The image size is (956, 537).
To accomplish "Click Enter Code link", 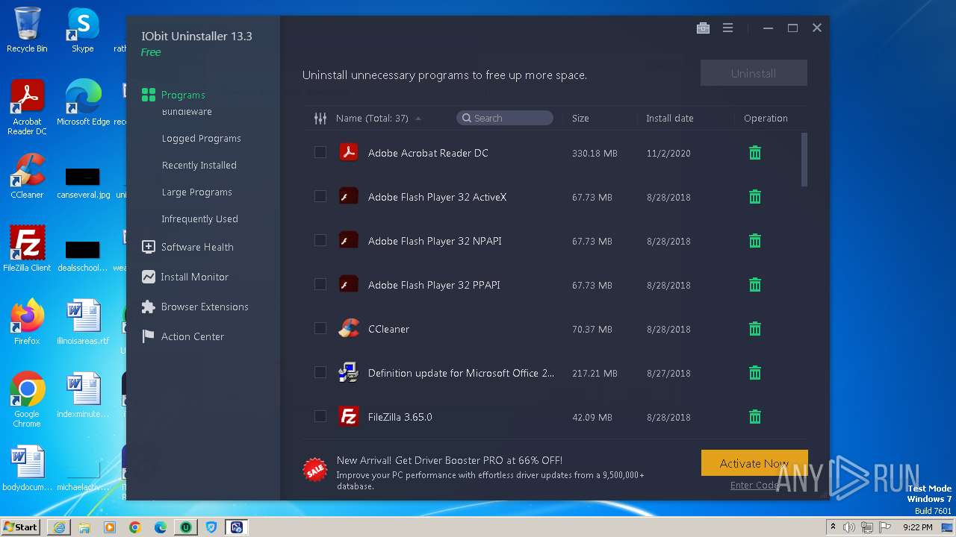I will point(755,486).
